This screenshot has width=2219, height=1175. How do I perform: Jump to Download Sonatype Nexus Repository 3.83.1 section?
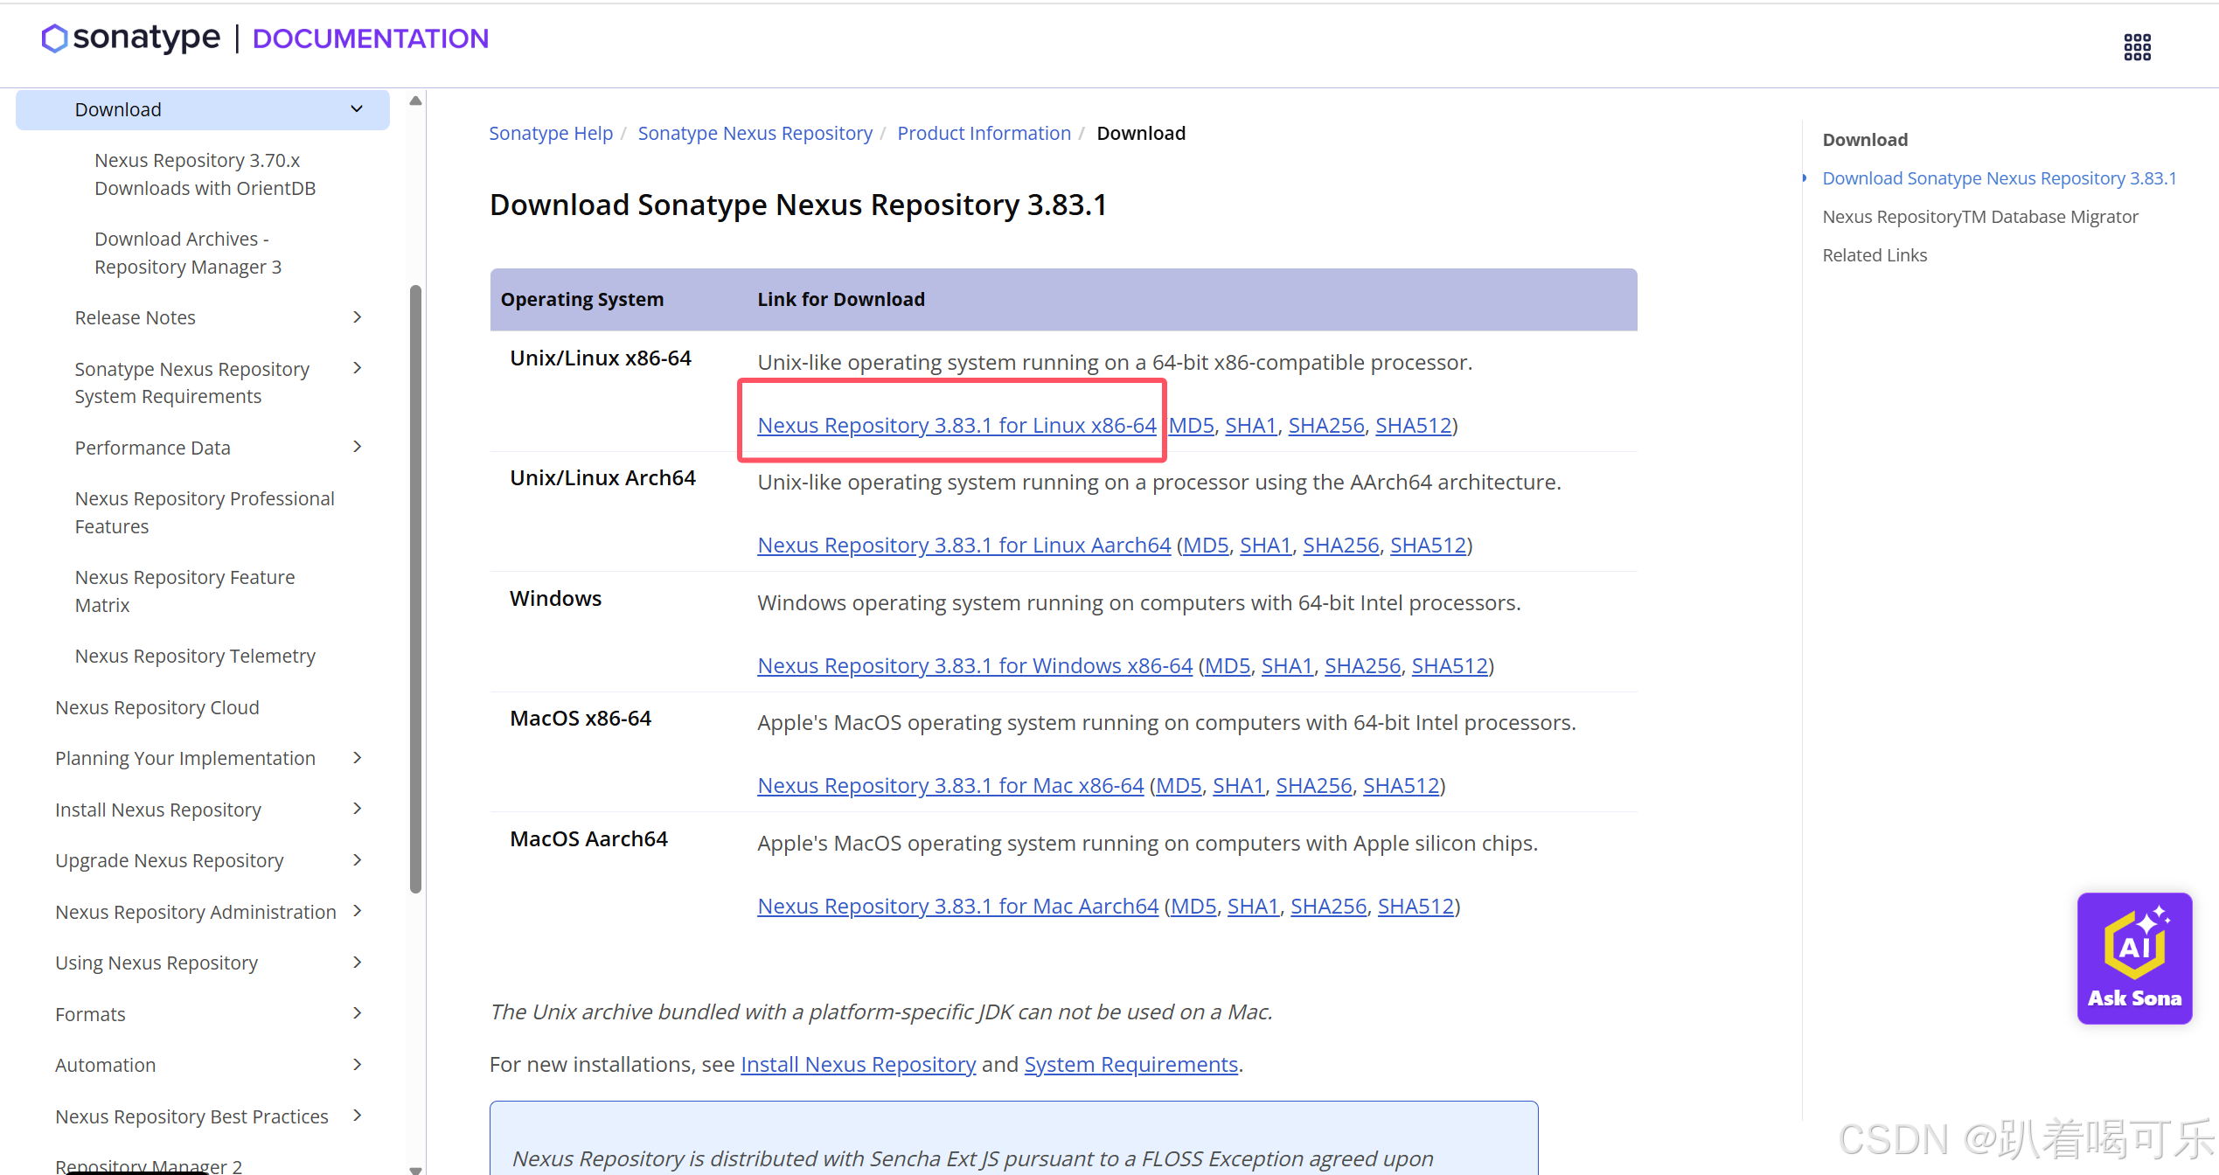1999,178
